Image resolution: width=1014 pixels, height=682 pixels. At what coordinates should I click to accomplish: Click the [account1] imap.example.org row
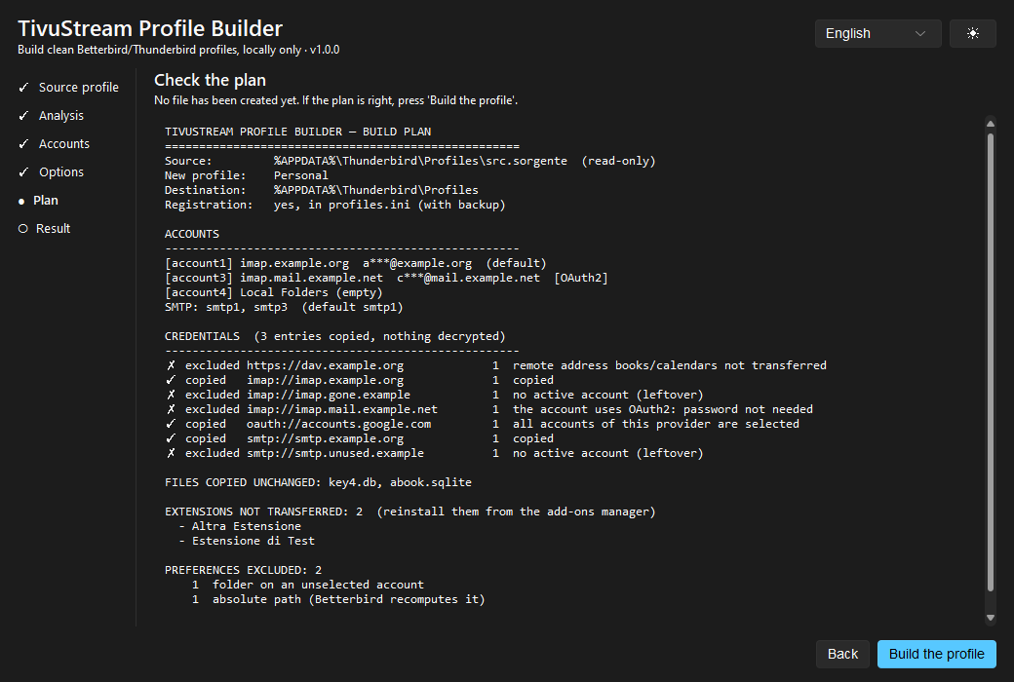[356, 263]
